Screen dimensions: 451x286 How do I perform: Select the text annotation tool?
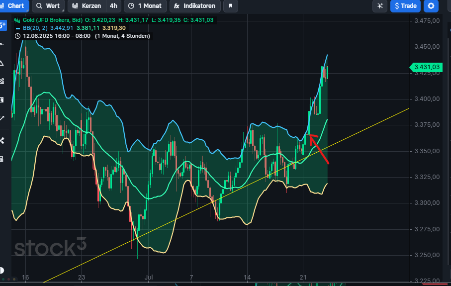pos(2,100)
